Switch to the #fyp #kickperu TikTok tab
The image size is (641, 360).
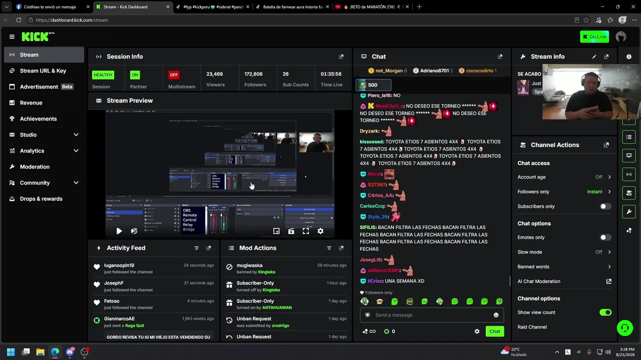213,7
